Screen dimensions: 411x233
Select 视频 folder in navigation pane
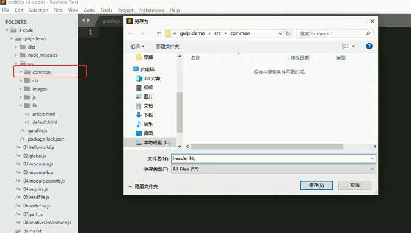(x=144, y=88)
